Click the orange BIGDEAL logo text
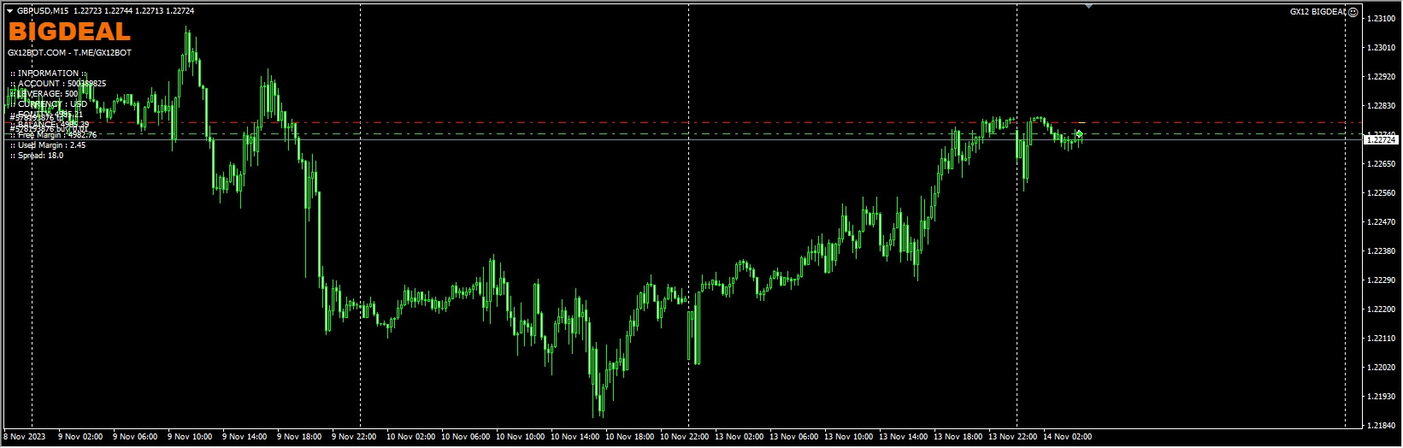1403x448 pixels. (x=69, y=32)
